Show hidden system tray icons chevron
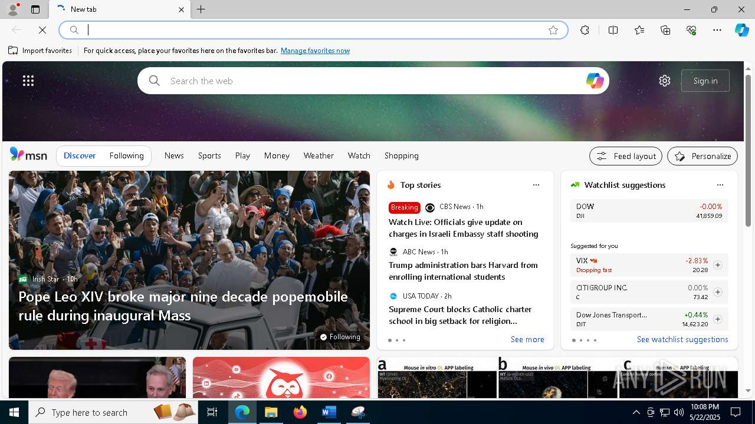755x424 pixels. click(636, 412)
